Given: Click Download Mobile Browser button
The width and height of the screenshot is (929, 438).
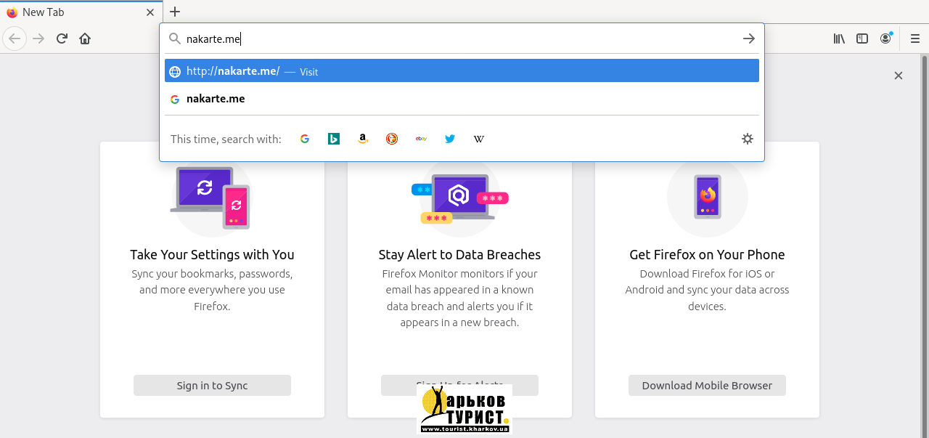Looking at the screenshot, I should tap(707, 386).
